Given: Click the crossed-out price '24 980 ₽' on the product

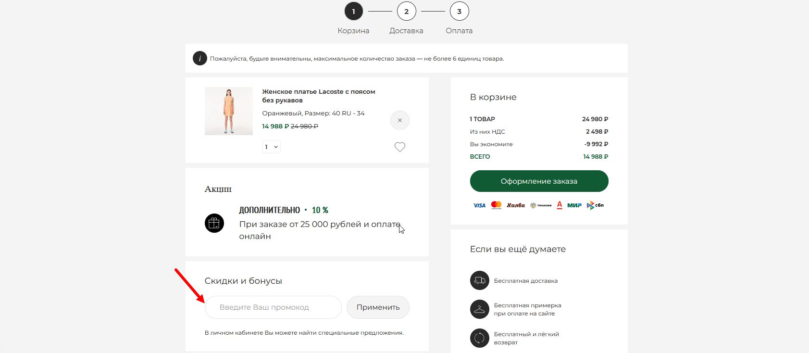Looking at the screenshot, I should coord(304,126).
